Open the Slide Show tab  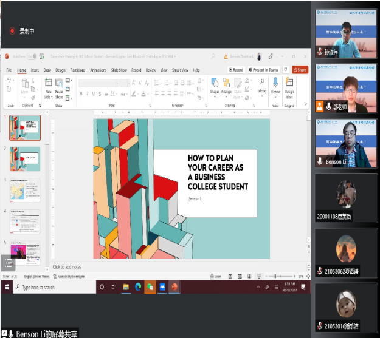coord(118,70)
